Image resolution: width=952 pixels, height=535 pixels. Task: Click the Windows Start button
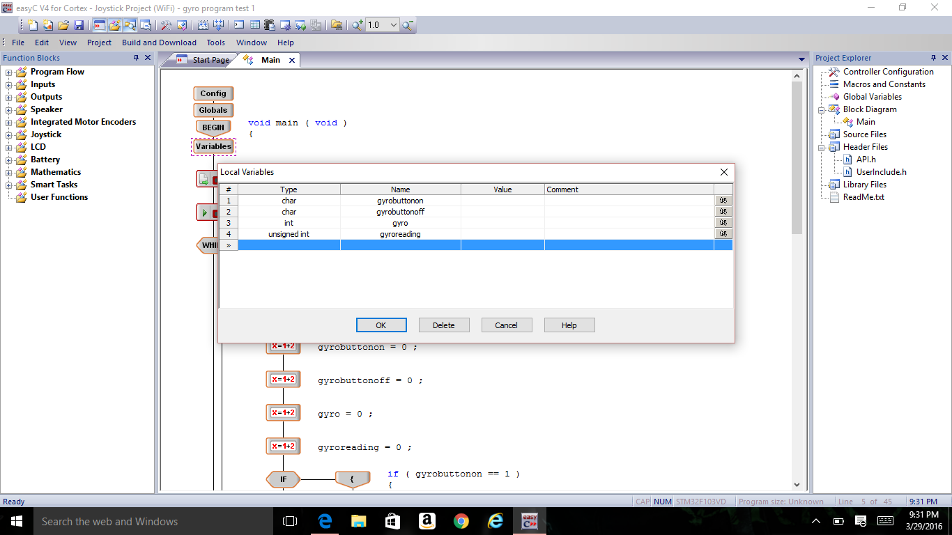point(17,521)
